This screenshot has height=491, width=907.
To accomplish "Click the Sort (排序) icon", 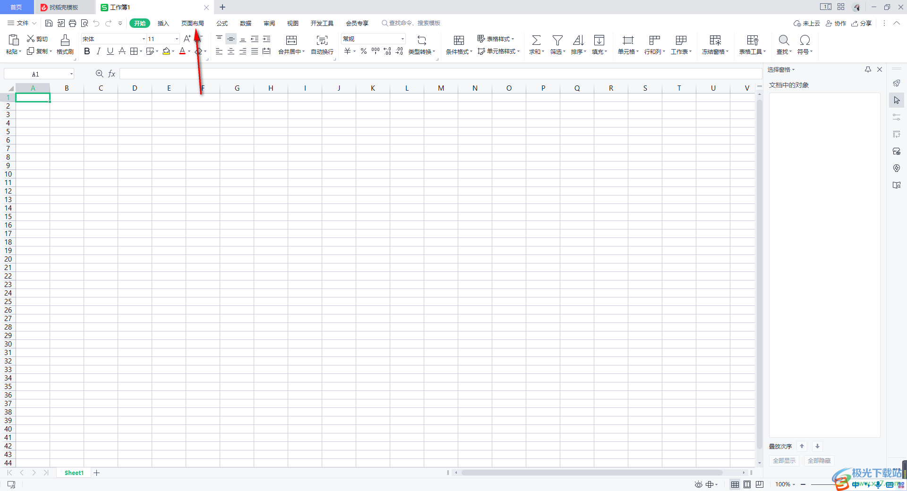I will pos(578,40).
